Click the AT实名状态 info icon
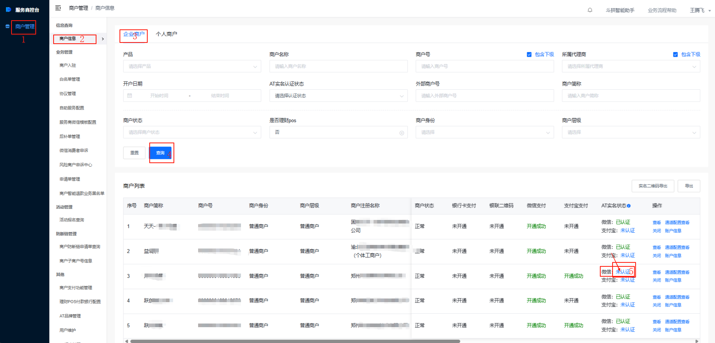715x343 pixels. coord(629,206)
